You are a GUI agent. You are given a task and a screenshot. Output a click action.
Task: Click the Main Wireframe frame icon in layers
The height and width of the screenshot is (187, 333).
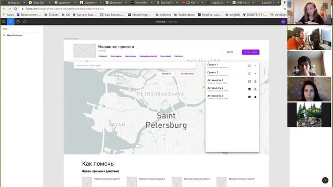[4, 35]
